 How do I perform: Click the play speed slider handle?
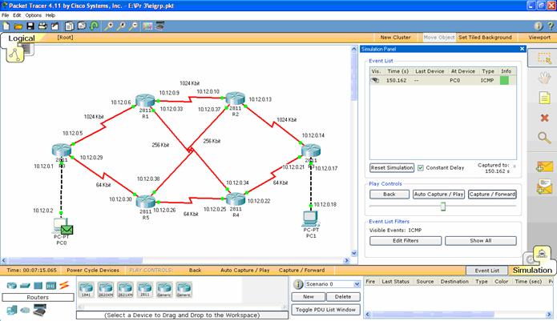(442, 206)
